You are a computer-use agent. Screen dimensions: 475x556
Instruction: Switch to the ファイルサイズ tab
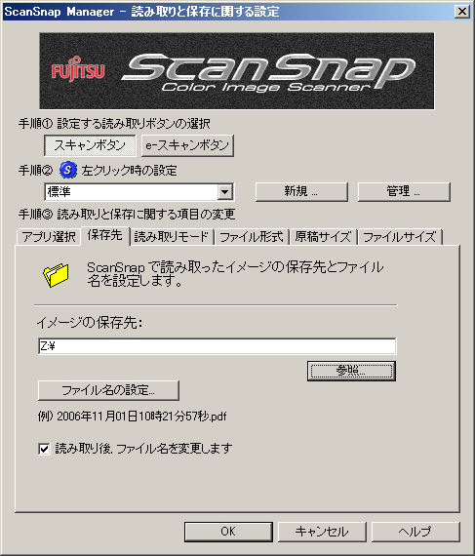click(400, 236)
